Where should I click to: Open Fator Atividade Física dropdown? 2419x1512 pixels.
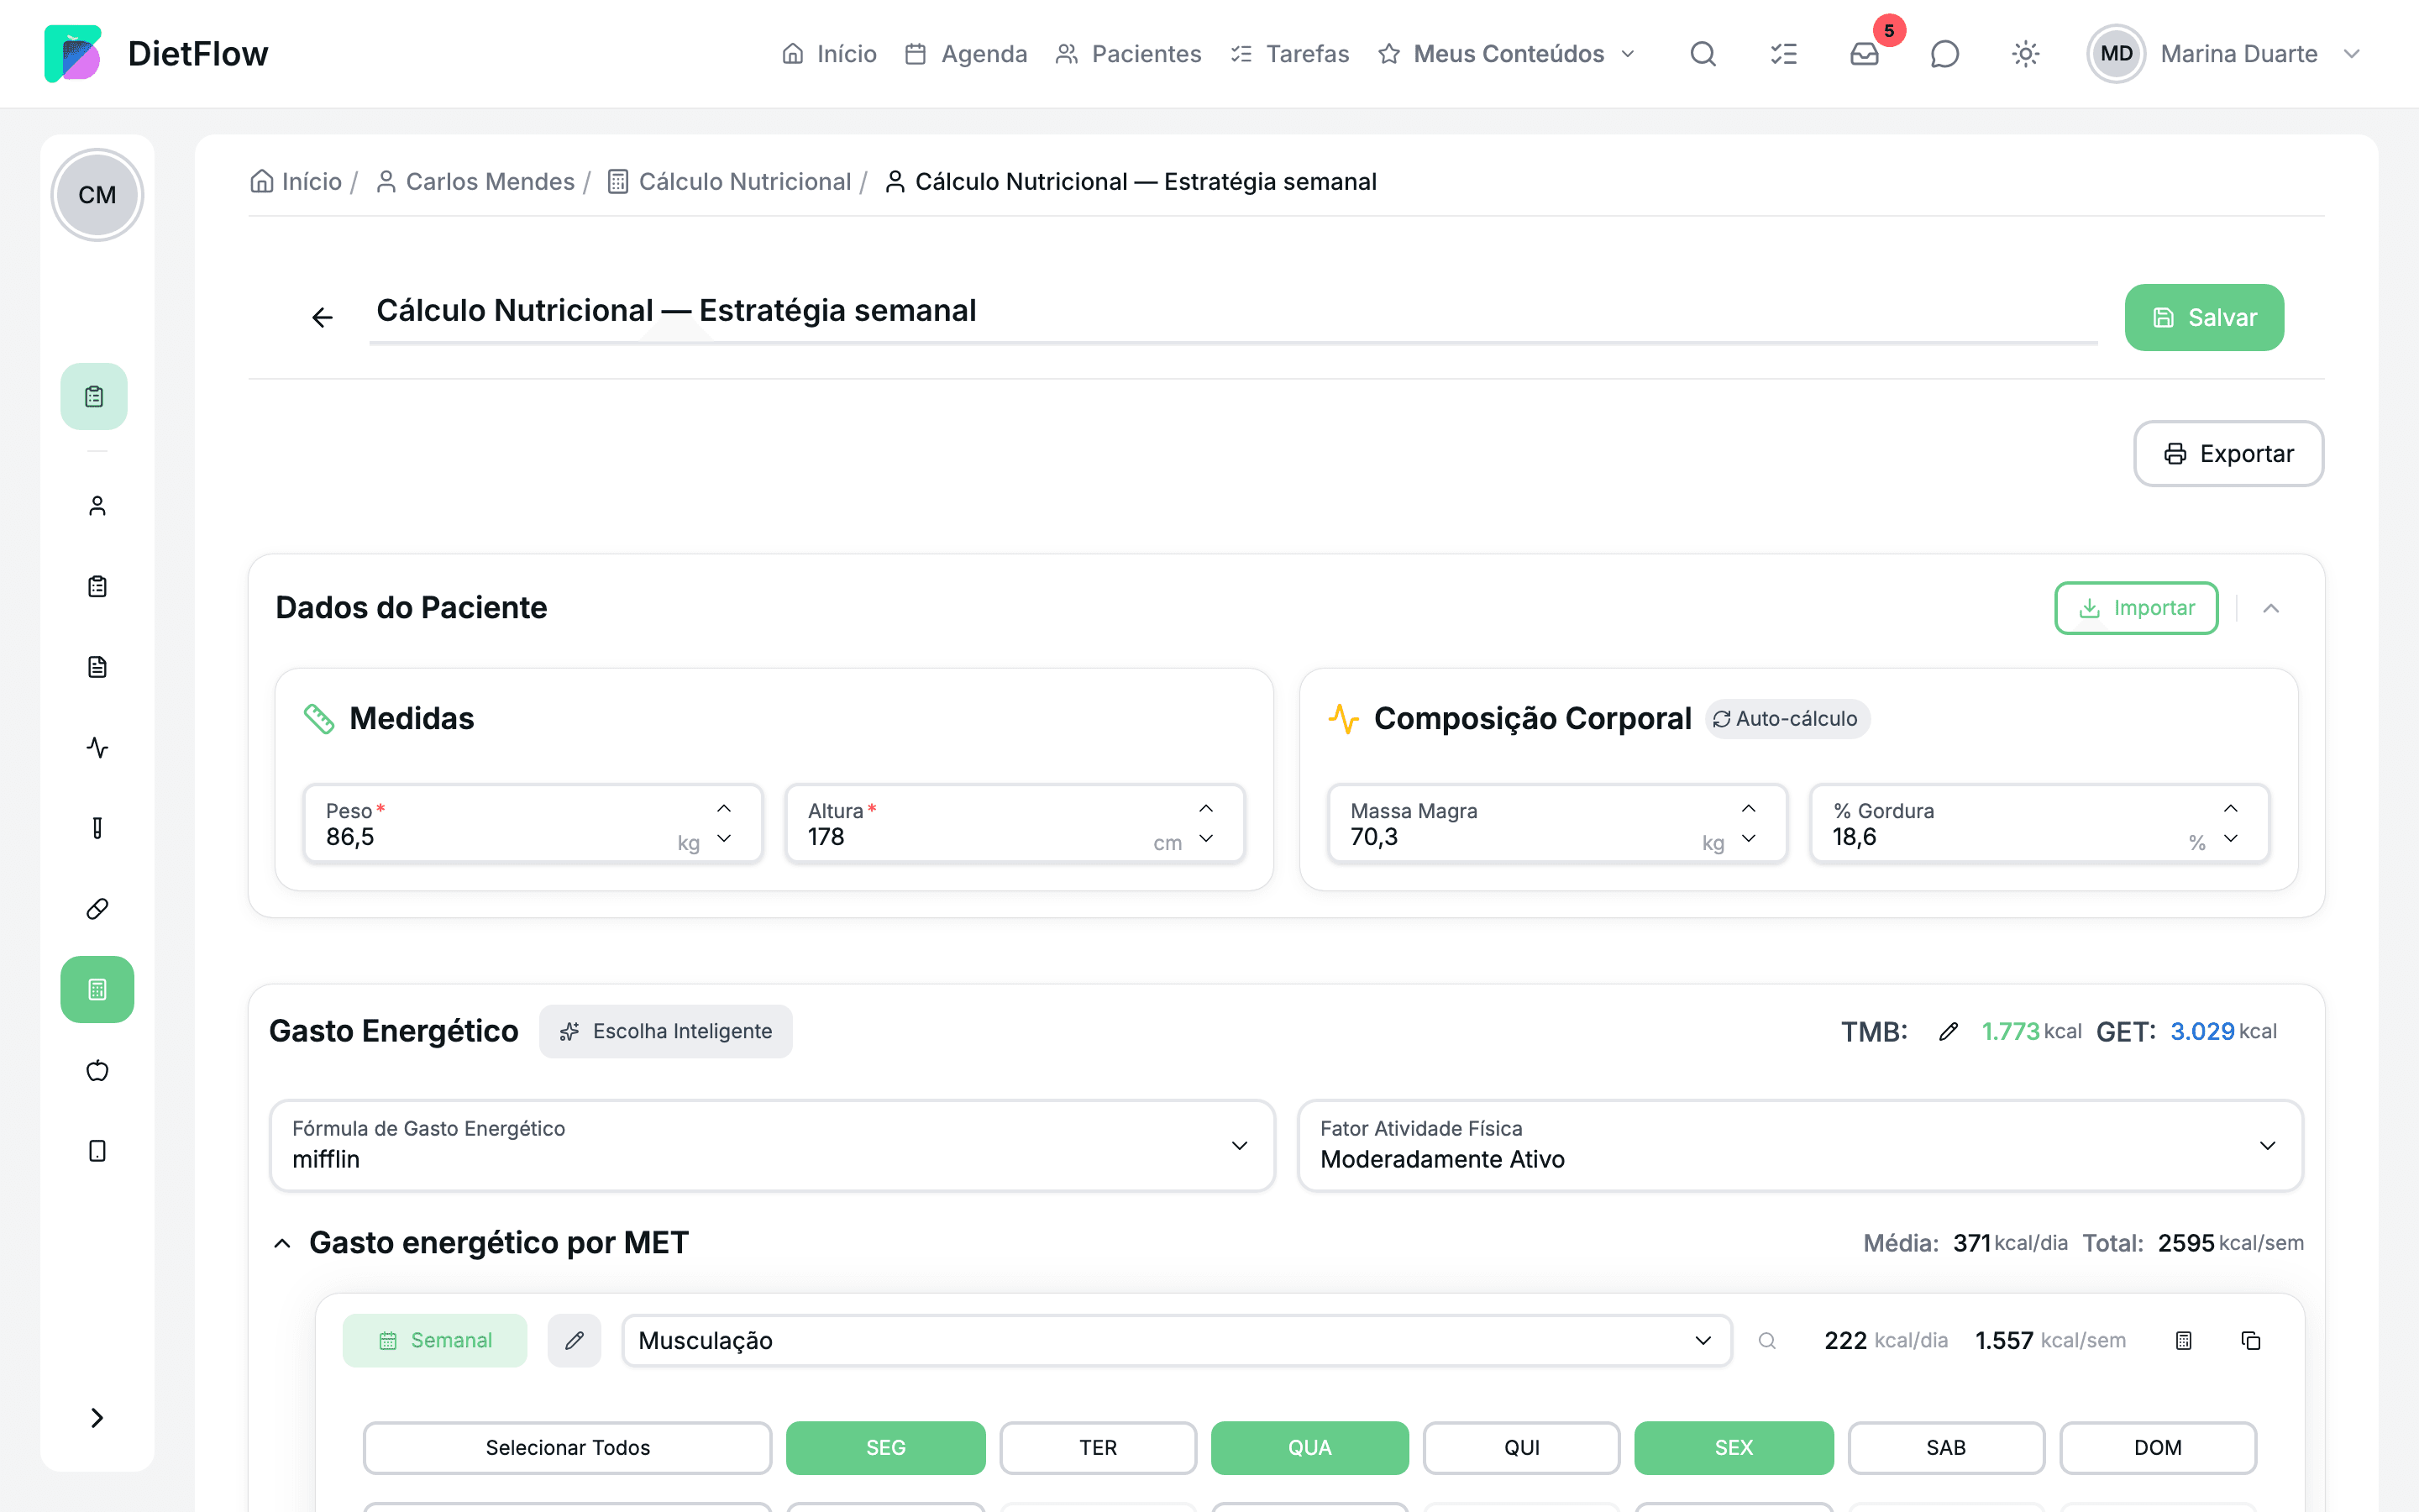click(1800, 1145)
